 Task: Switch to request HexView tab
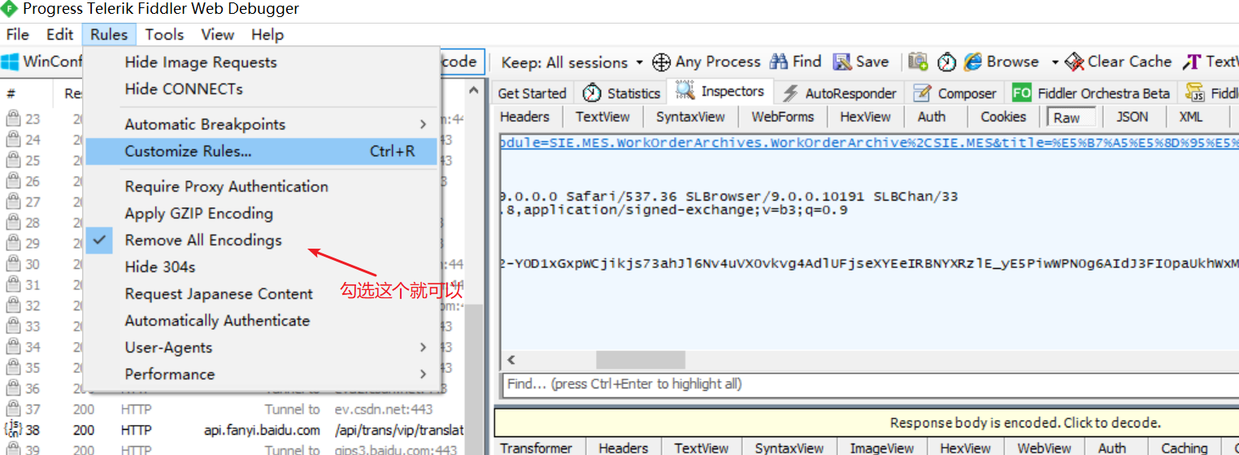pos(865,116)
